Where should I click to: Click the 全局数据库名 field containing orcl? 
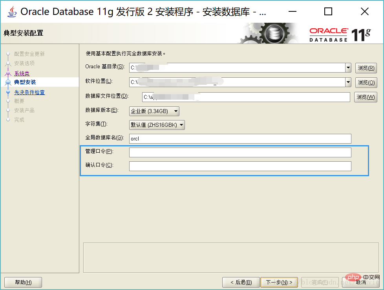pos(240,139)
